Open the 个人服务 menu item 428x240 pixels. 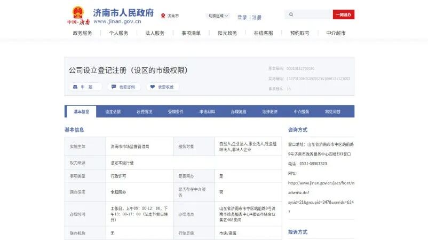pyautogui.click(x=119, y=33)
